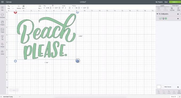Click the Position Y input field

point(85,8)
